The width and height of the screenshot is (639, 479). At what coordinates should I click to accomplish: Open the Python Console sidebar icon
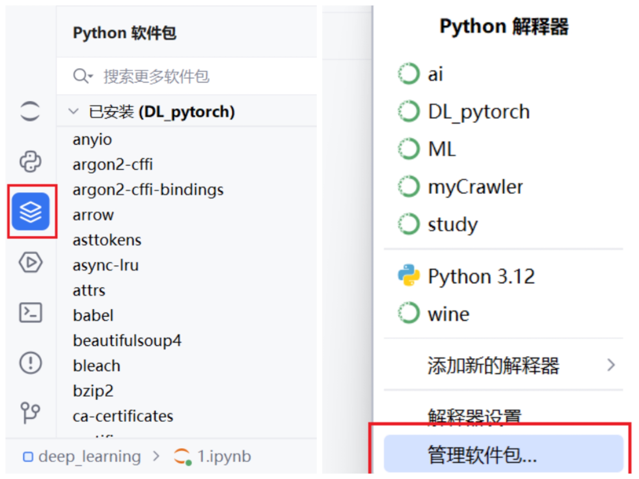tap(30, 161)
